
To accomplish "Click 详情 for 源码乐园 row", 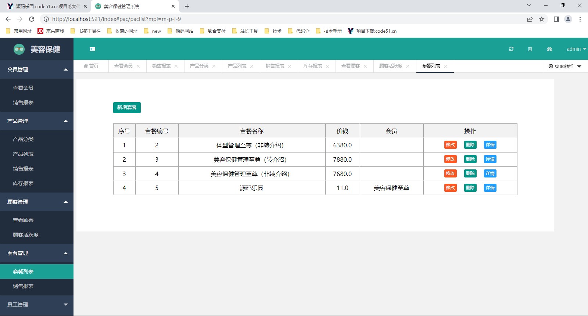I will tap(490, 188).
